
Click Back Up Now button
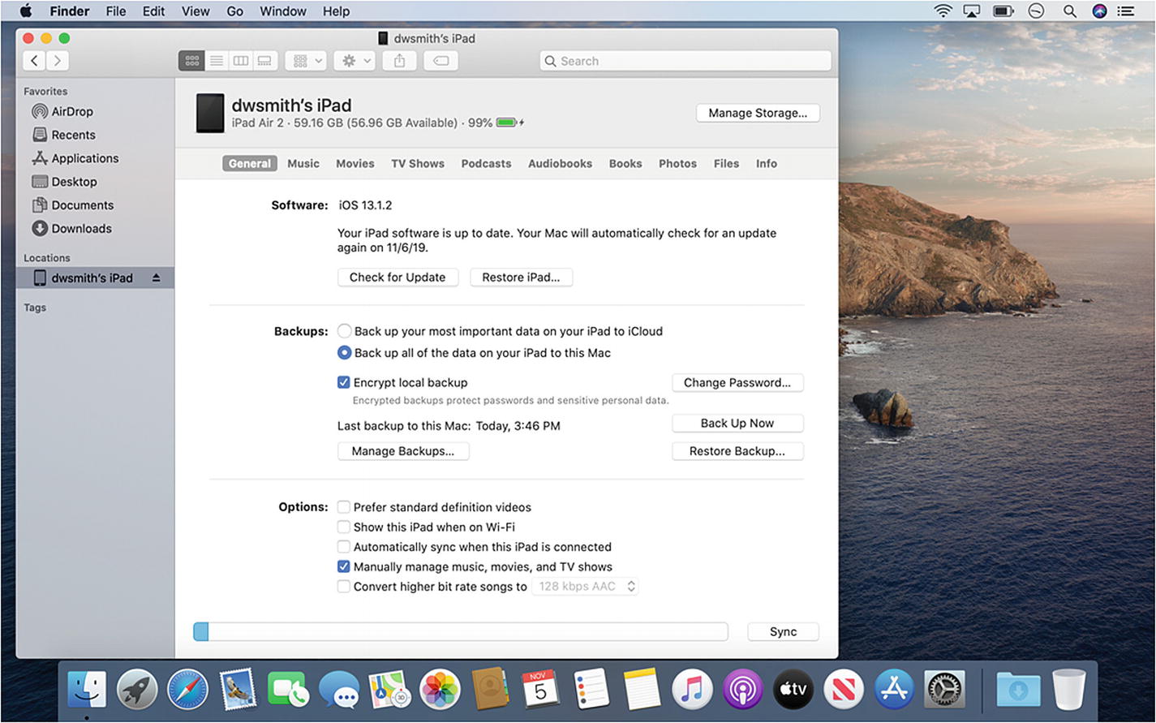(x=737, y=424)
